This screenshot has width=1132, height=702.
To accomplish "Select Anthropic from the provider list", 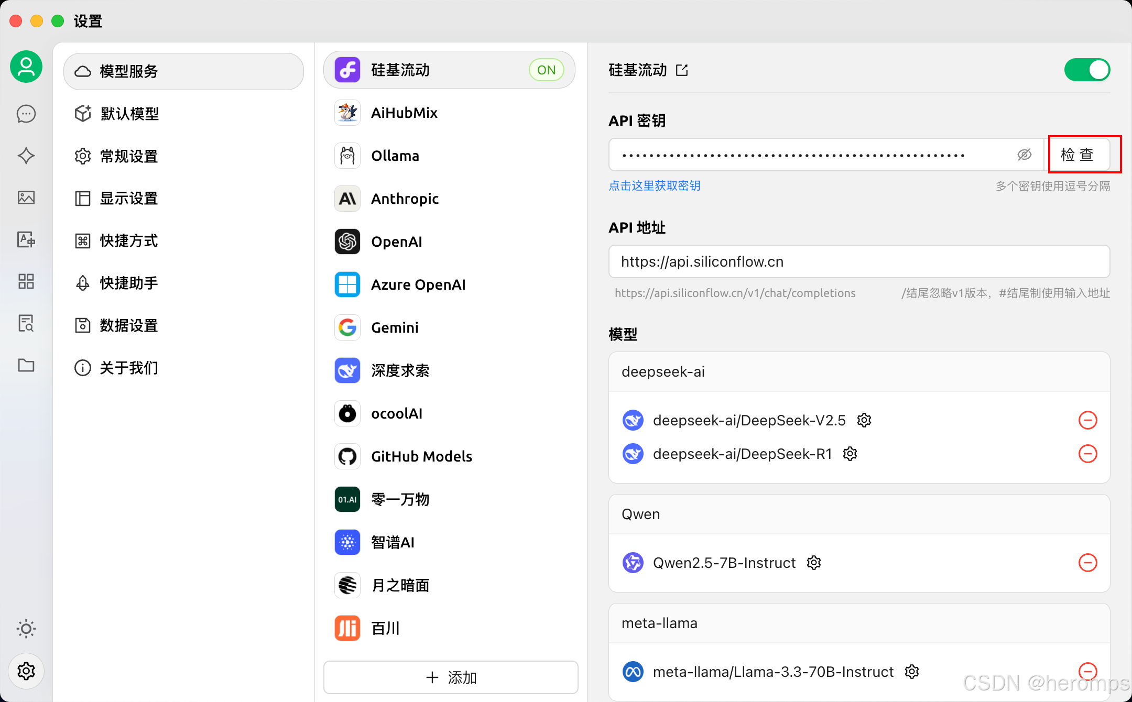I will [x=405, y=199].
